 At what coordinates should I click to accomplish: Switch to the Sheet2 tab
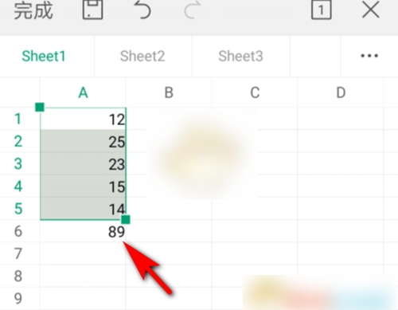[142, 56]
